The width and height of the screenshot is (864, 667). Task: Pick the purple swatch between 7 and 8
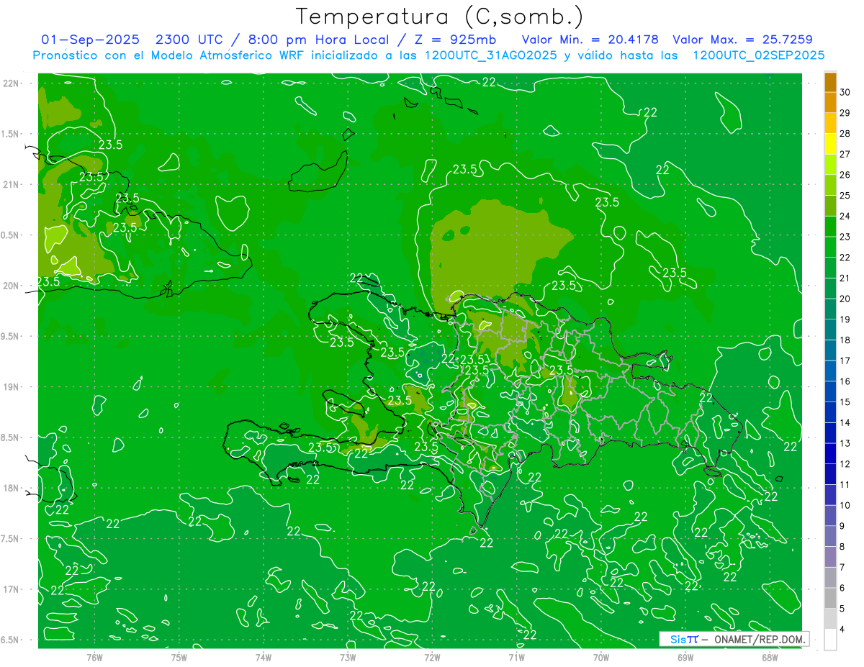pyautogui.click(x=830, y=558)
